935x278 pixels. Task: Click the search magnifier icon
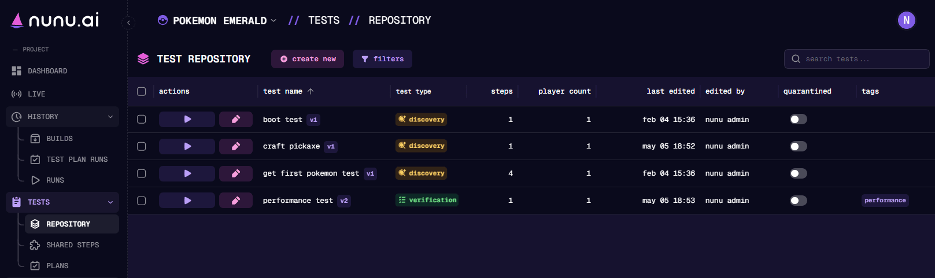click(x=796, y=59)
